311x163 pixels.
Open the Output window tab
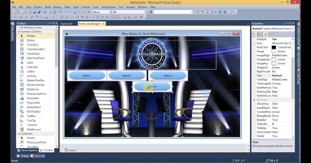point(23,156)
